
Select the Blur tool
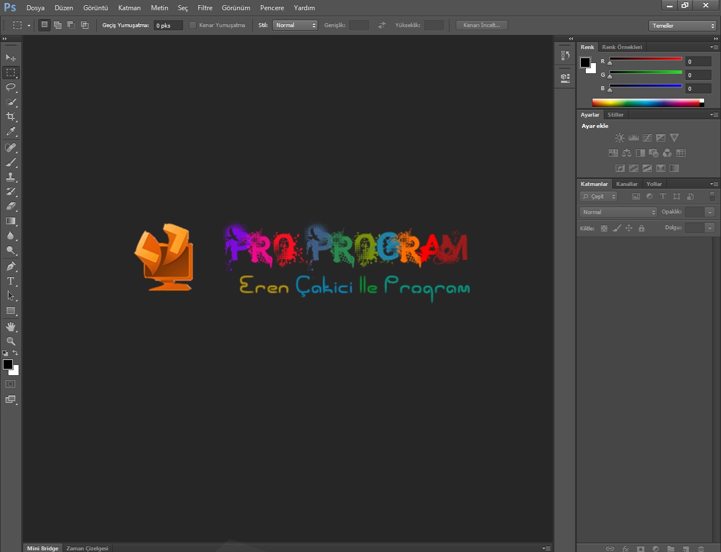click(x=11, y=236)
